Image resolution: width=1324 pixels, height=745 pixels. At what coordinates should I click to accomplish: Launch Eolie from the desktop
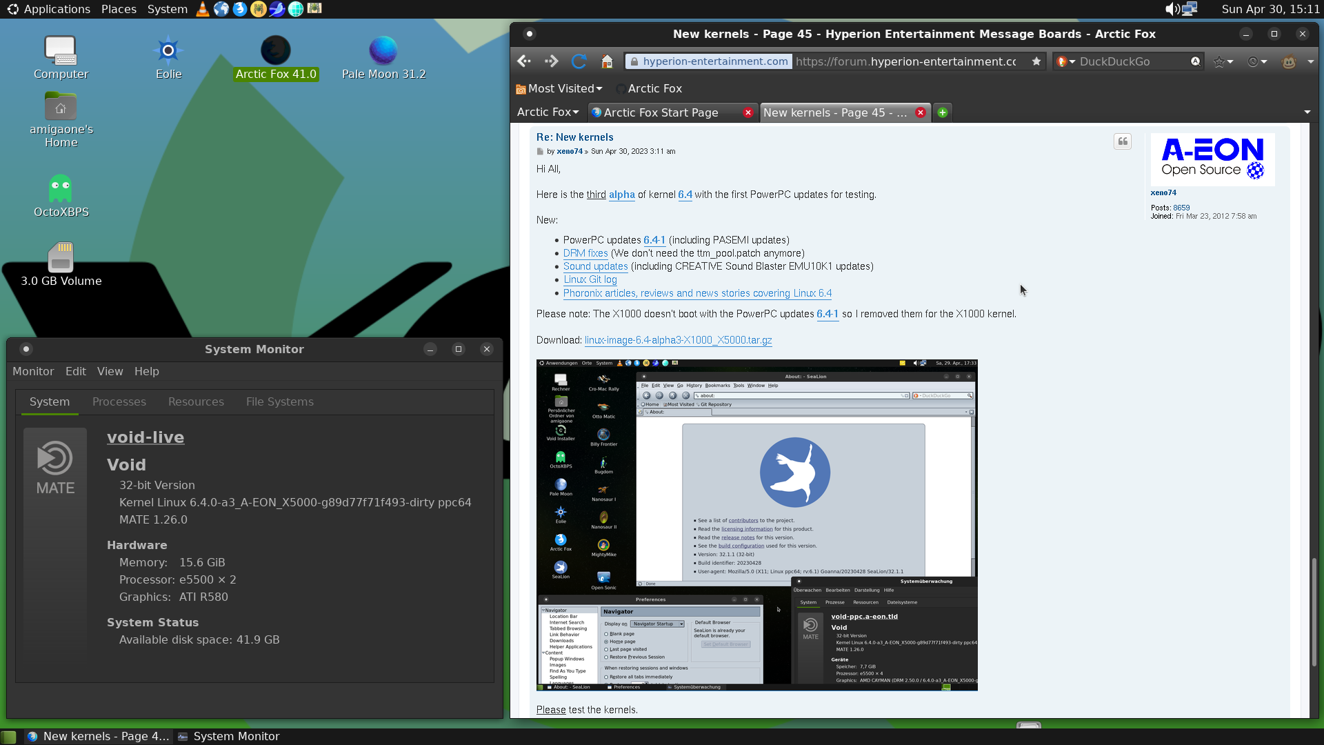click(x=168, y=58)
